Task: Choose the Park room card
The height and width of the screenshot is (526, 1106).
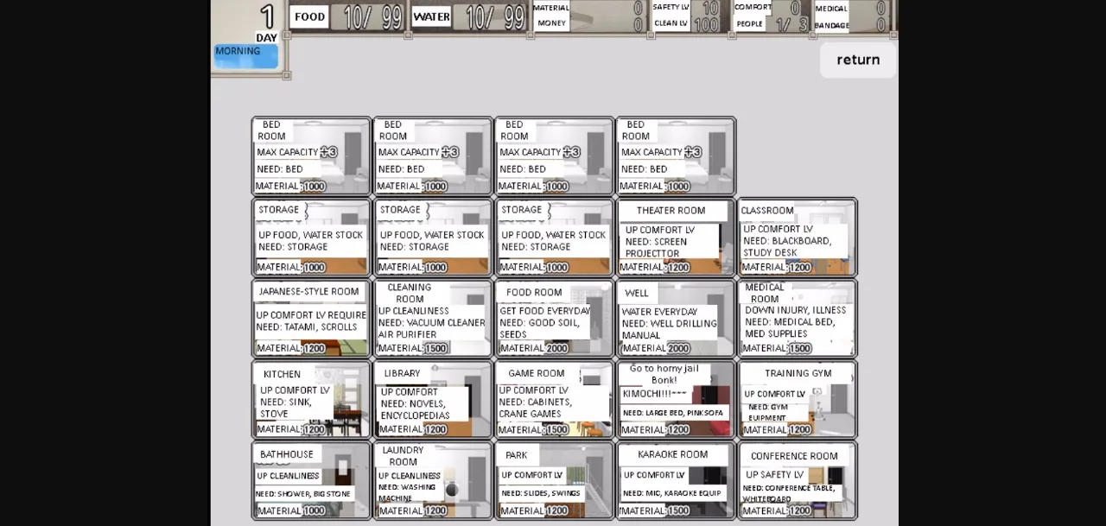Action: [554, 481]
